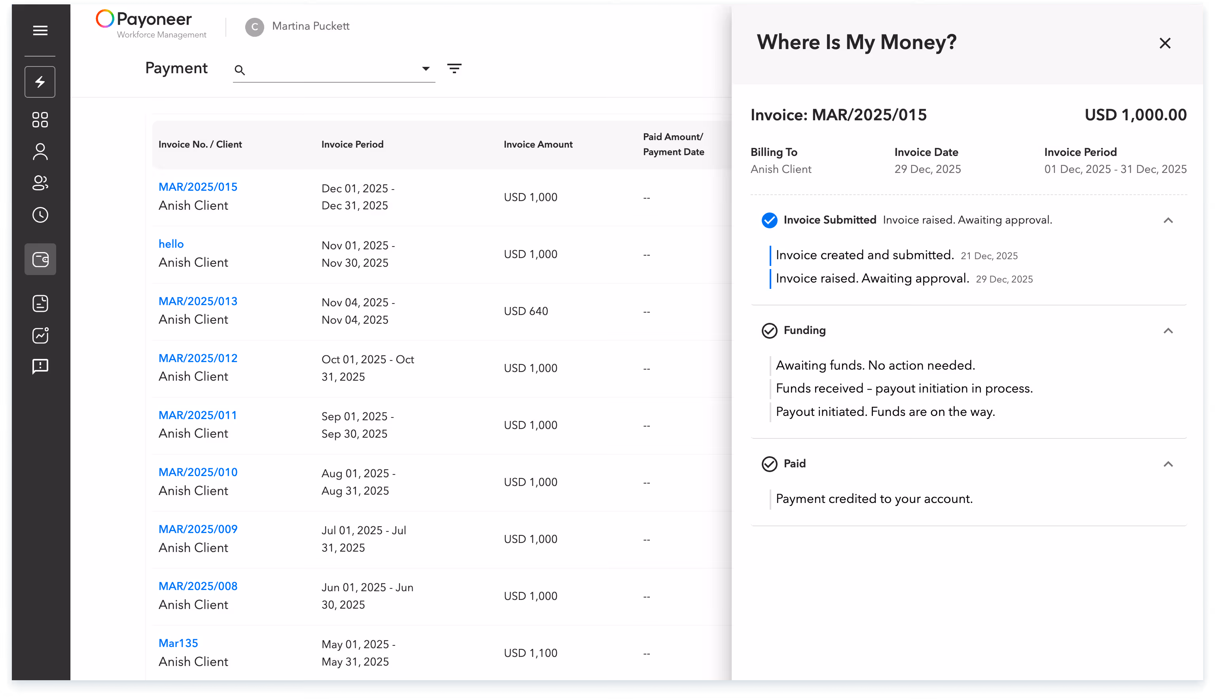Open invoice MAR/2025/009 link
Viewport: 1215px width, 700px height.
pyautogui.click(x=198, y=529)
